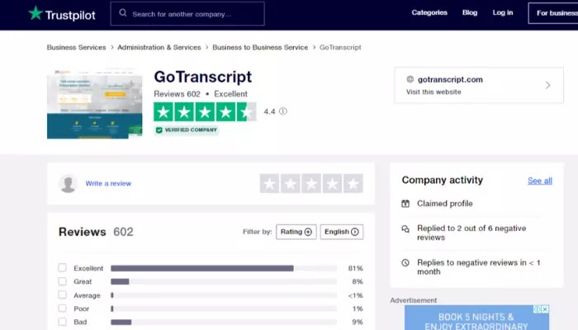Viewport: 578px width, 330px height.
Task: Click the Great 8% rating bar
Action: coord(224,282)
